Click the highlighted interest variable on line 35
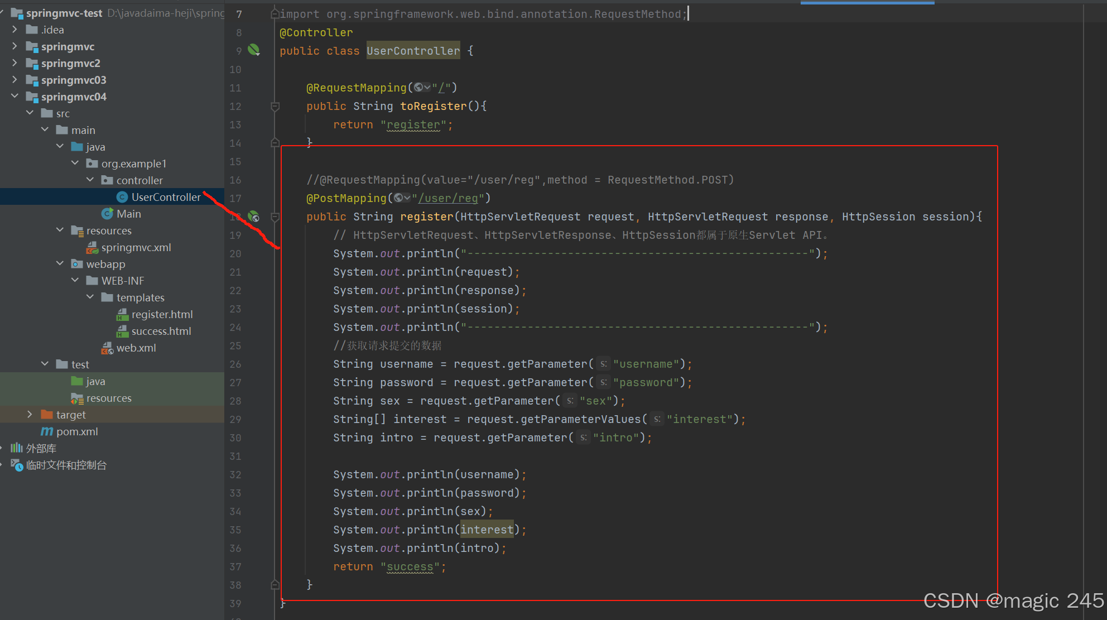Screen dimensions: 1107x620 point(487,530)
